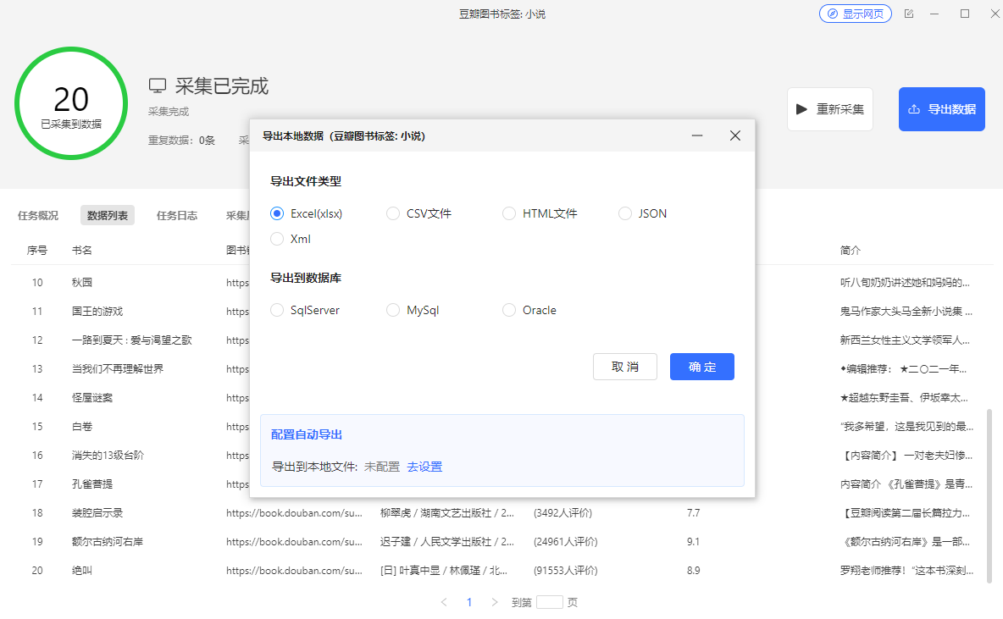Go to previous page arrow

click(444, 602)
